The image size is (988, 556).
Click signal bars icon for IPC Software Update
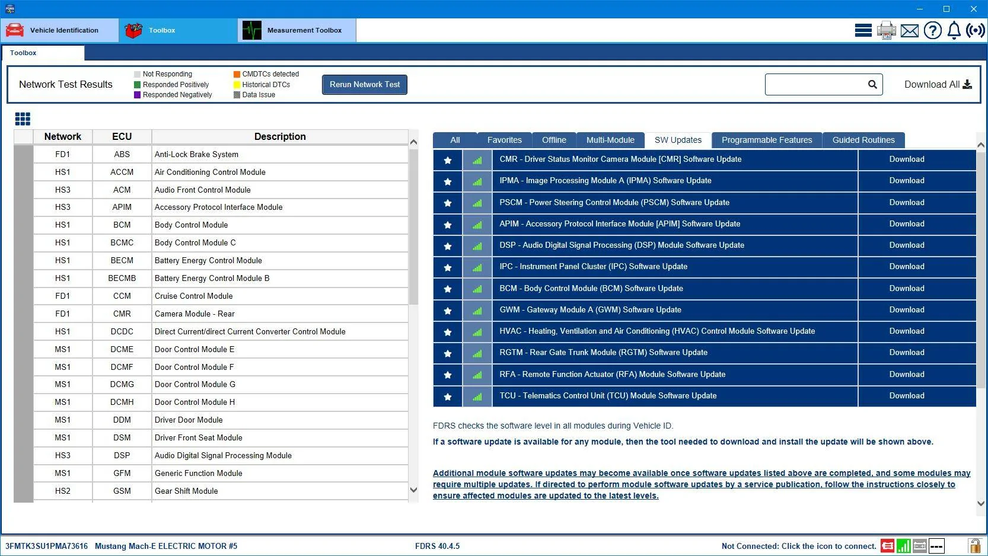pos(477,267)
